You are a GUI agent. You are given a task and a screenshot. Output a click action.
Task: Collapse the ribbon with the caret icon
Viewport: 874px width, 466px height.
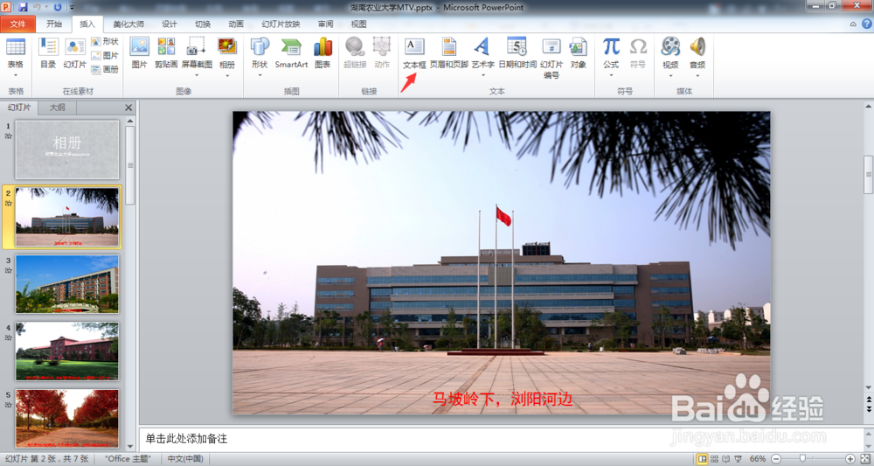(x=853, y=24)
